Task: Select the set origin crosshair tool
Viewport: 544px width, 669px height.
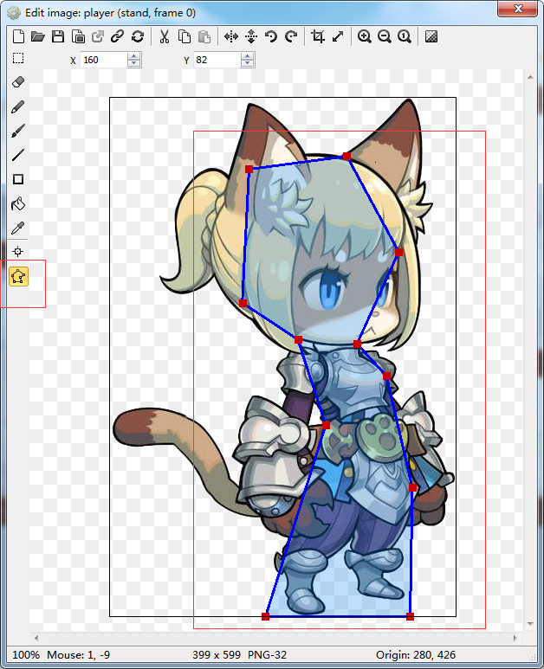Action: pyautogui.click(x=18, y=252)
